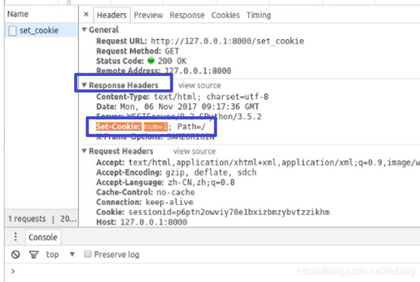Click the green status code indicator dot
This screenshot has height=282, width=420.
[151, 60]
